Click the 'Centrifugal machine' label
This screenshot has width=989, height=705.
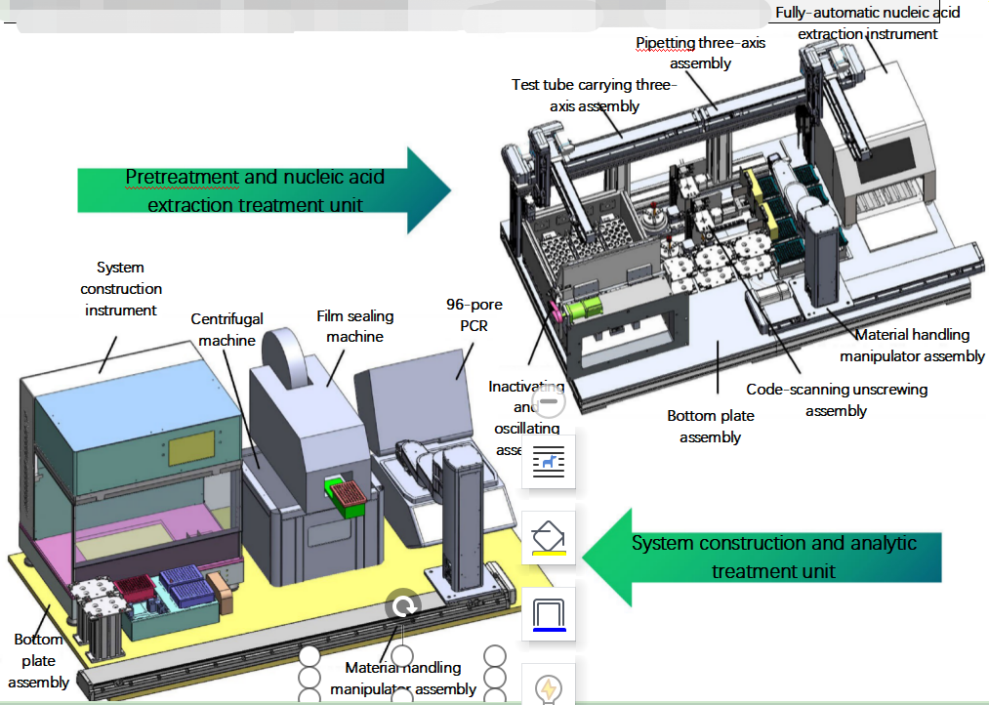coord(227,329)
